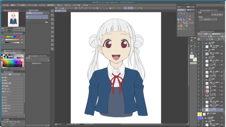This screenshot has width=226, height=127.
Task: Click the Cut scissors icon in command bar
Action: [x=94, y=8]
